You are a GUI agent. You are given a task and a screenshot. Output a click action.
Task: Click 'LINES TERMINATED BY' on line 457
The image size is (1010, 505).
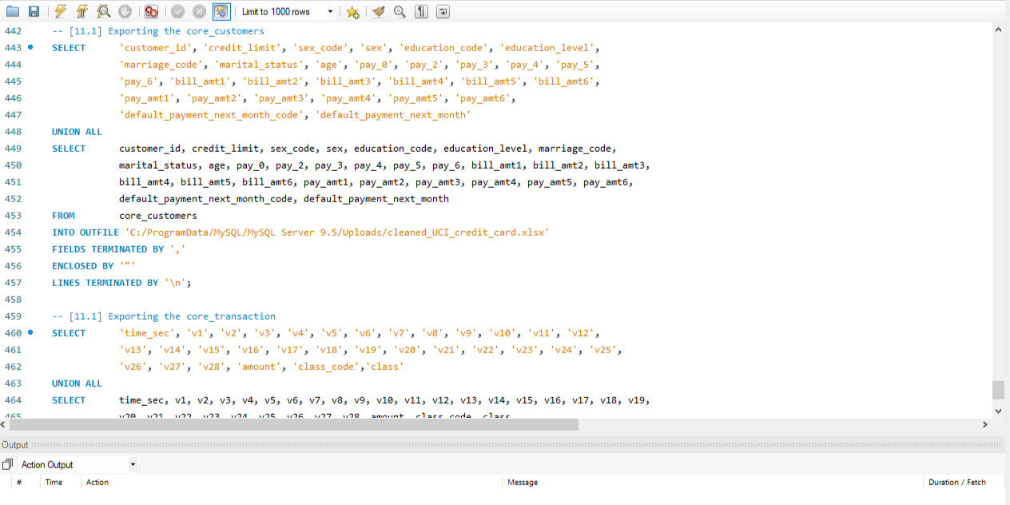coord(105,283)
